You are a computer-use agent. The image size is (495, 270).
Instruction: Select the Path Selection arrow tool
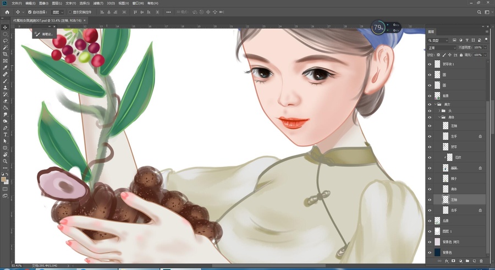coord(5,141)
